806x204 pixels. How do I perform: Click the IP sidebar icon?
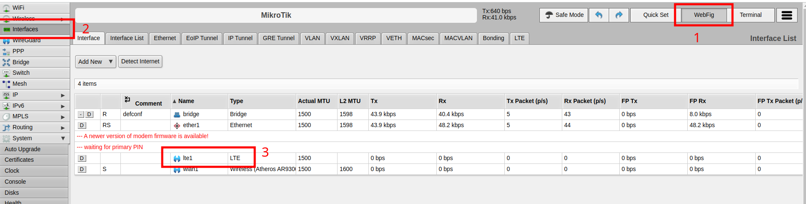click(6, 95)
